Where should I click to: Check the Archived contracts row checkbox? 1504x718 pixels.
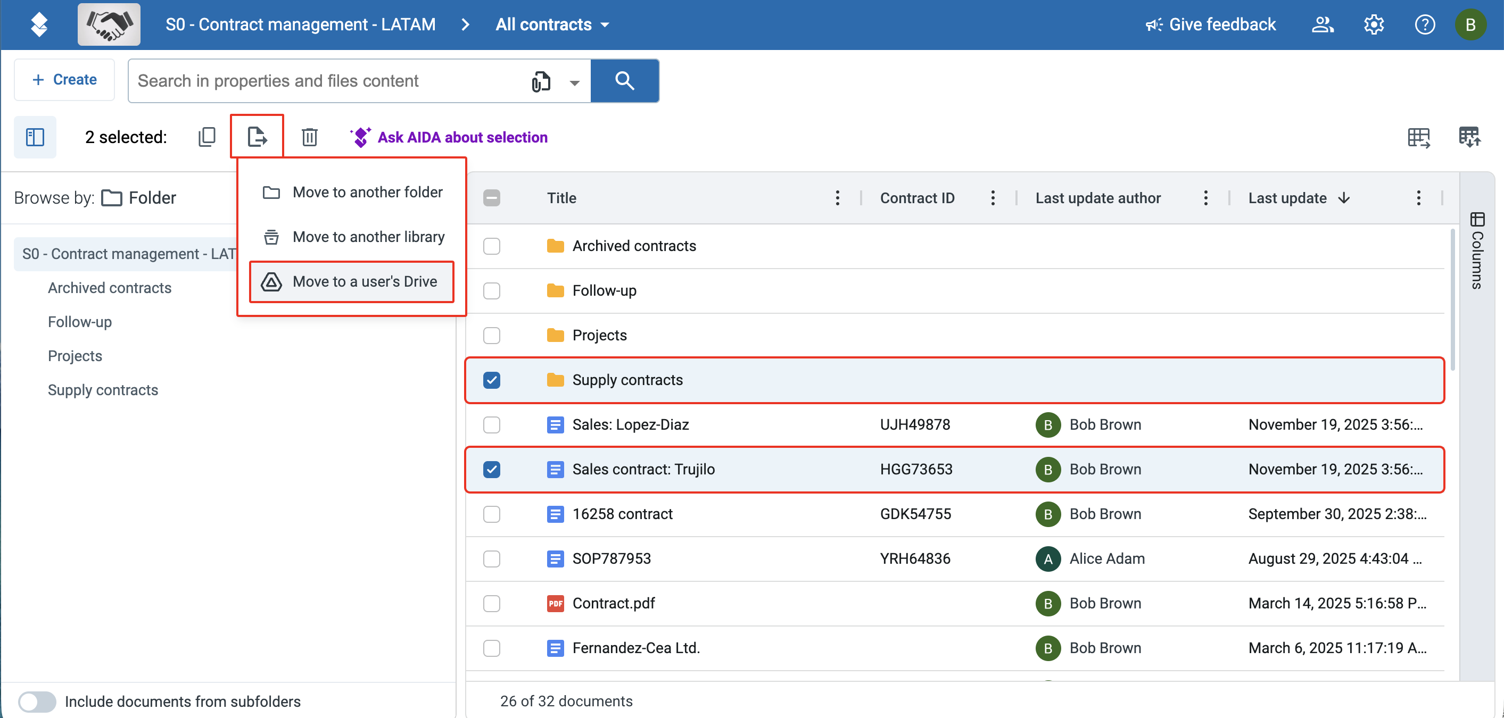pos(492,246)
